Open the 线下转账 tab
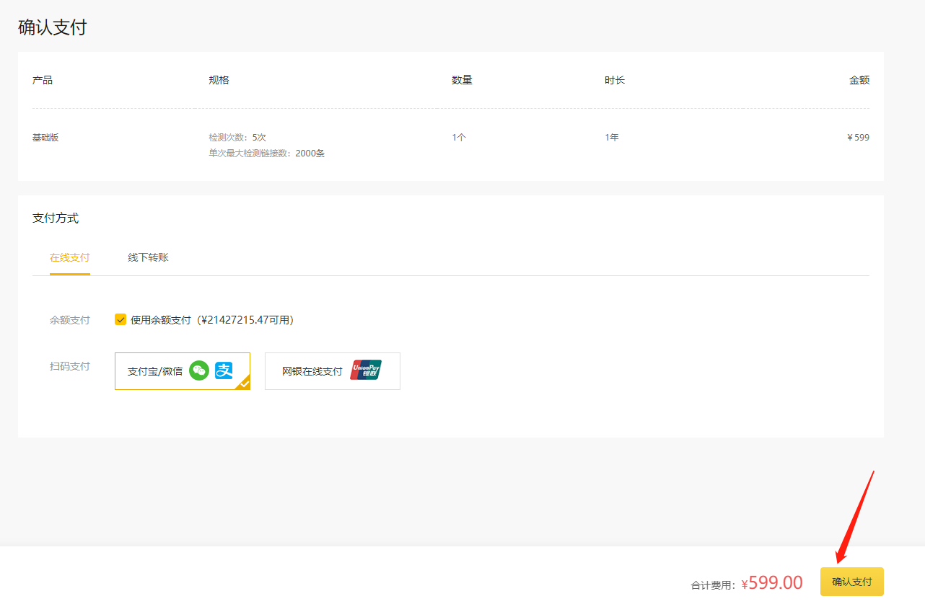 coord(148,257)
